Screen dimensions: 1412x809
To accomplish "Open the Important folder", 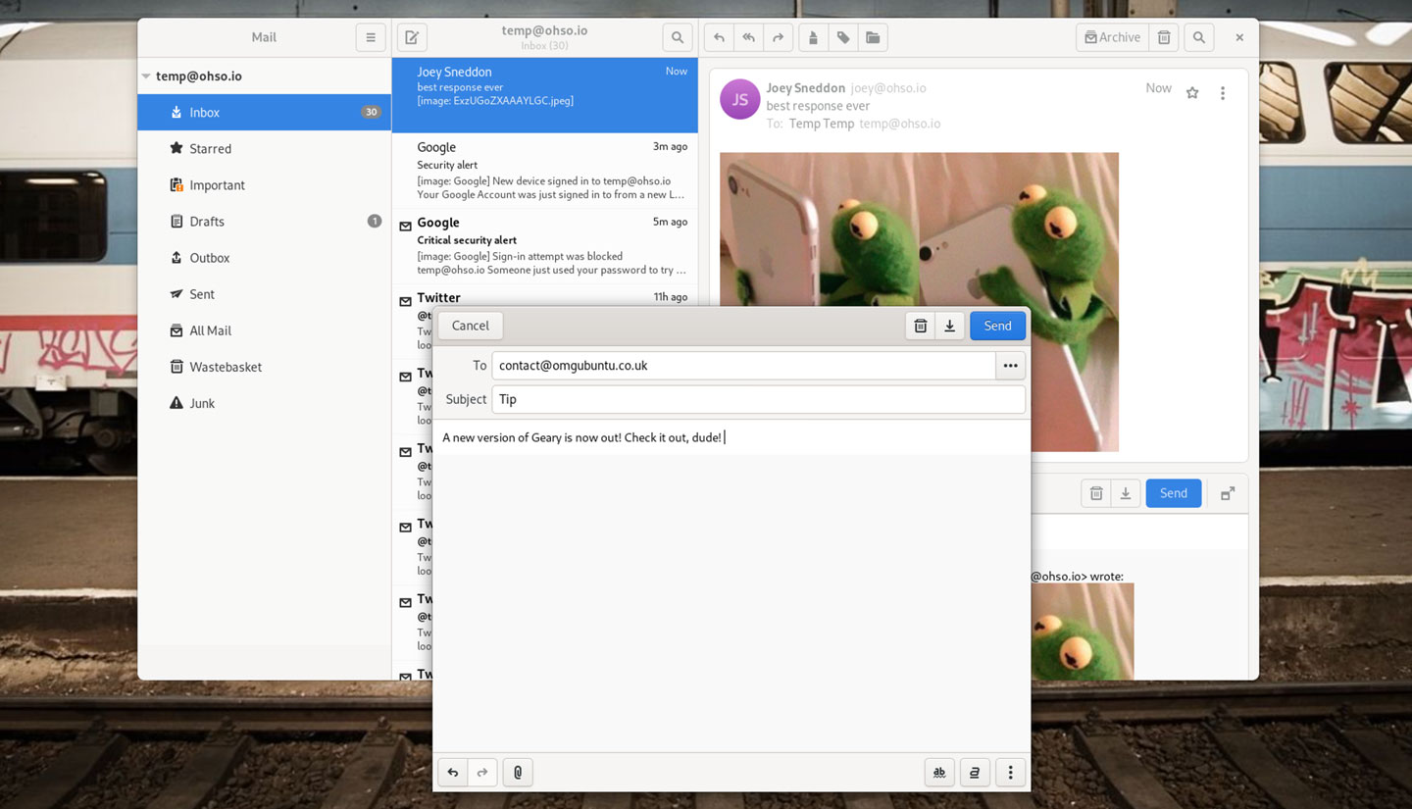I will pos(265,184).
